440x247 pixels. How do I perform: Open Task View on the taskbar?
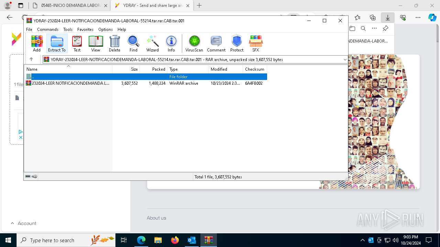(x=124, y=240)
